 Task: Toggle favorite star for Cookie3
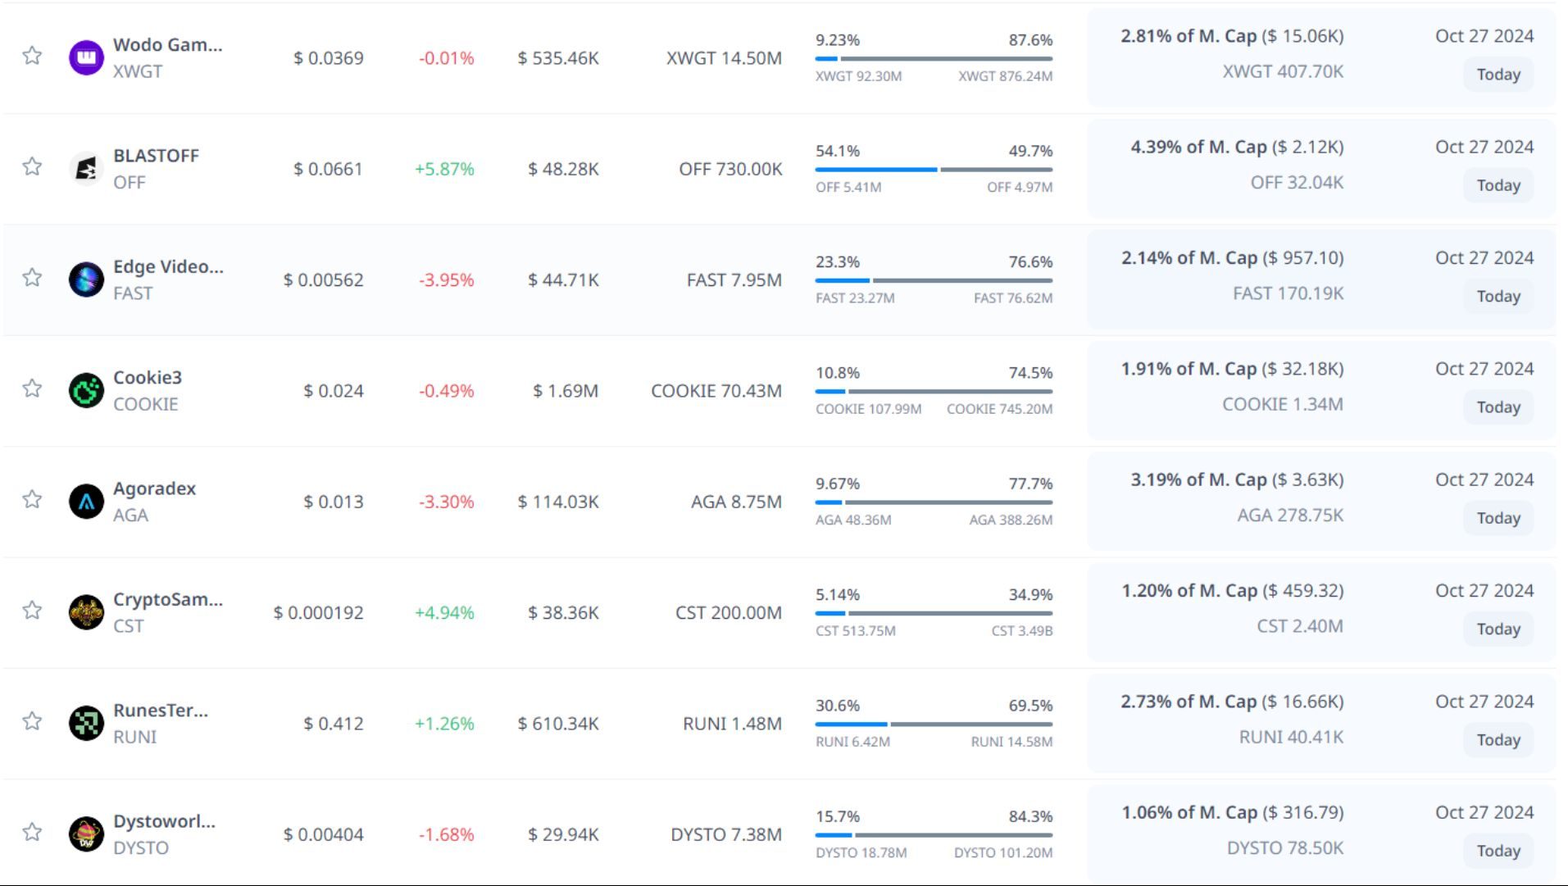click(x=32, y=388)
